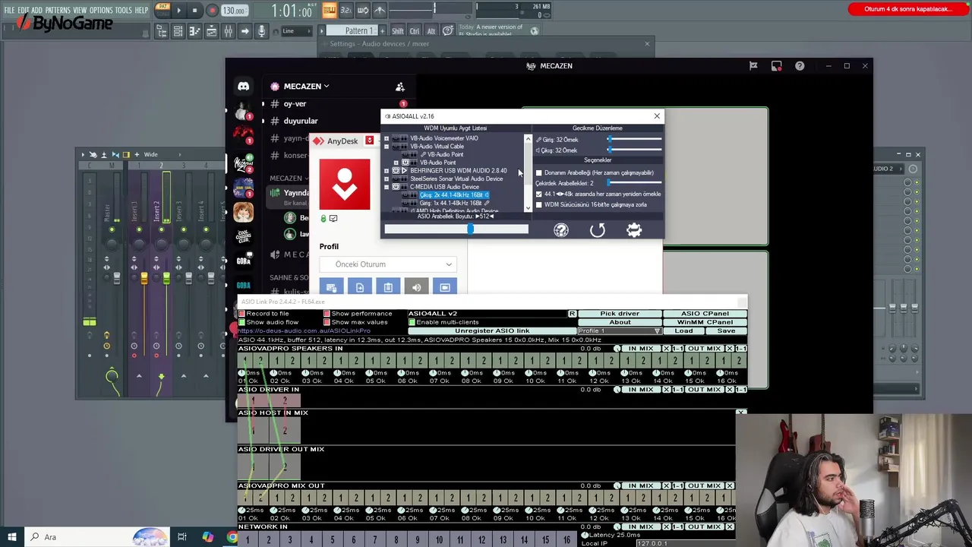
Task: Toggle Show max values checkbox
Action: tap(327, 322)
